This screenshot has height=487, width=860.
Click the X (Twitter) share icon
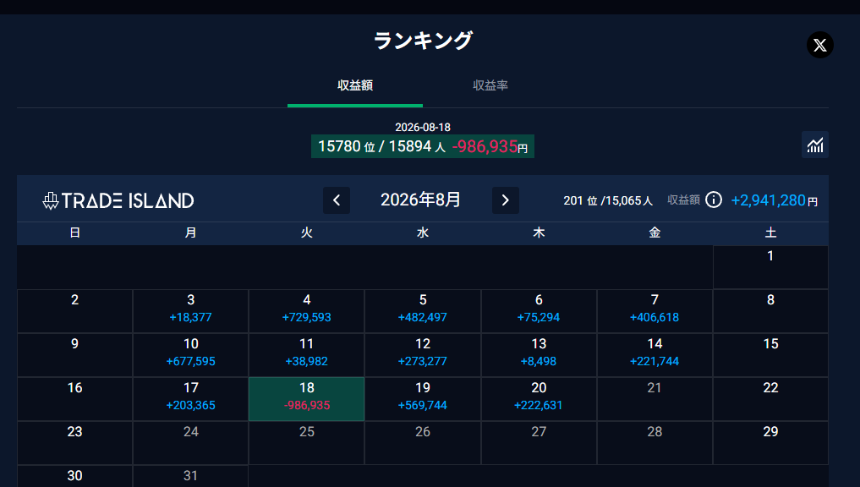[x=820, y=45]
